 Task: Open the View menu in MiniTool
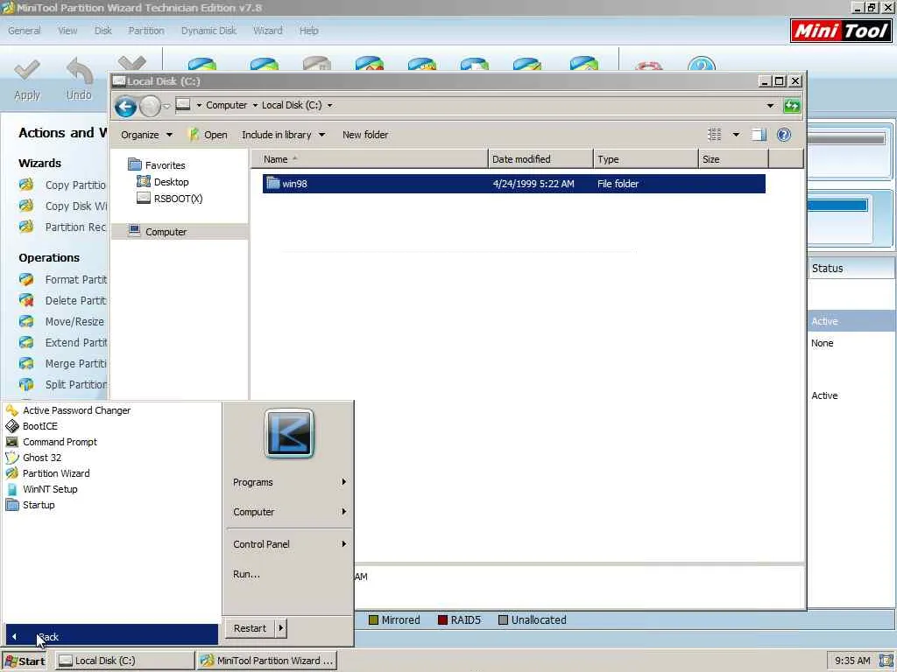[67, 31]
